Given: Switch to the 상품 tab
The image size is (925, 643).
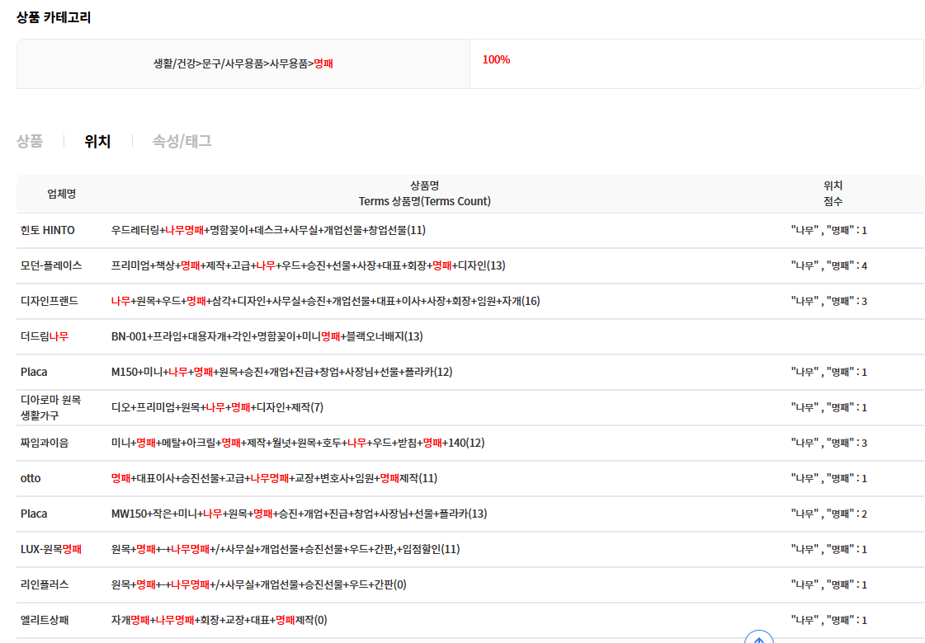Looking at the screenshot, I should point(30,142).
